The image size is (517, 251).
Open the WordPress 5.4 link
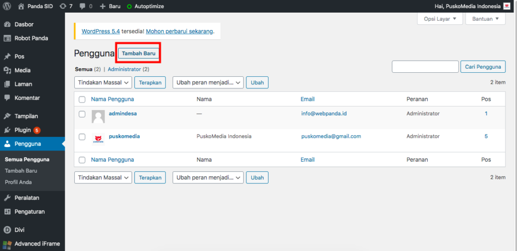(x=100, y=32)
